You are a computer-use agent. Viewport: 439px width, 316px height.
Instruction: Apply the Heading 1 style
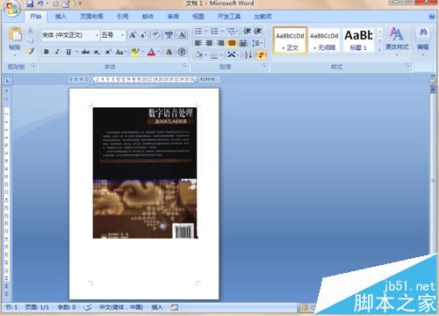(x=358, y=39)
